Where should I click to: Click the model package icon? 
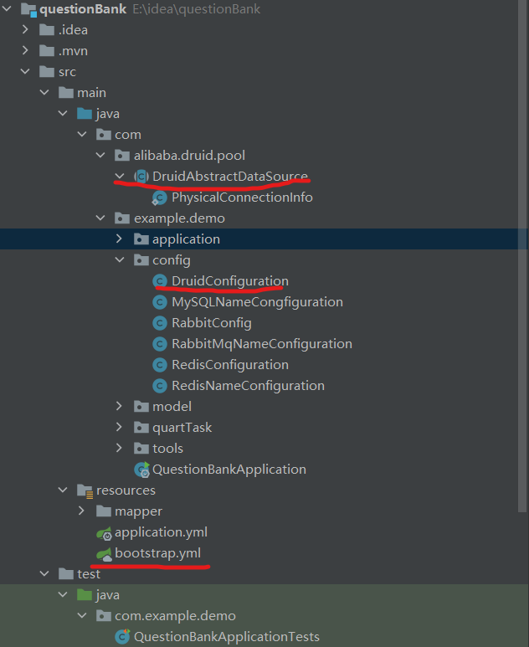coord(141,407)
